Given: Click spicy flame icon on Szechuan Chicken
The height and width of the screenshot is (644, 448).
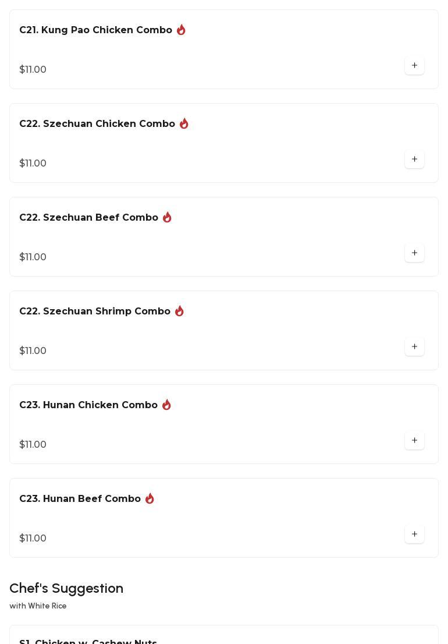Looking at the screenshot, I should 184,123.
